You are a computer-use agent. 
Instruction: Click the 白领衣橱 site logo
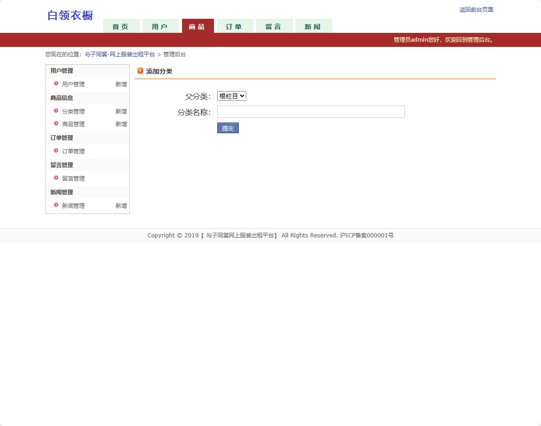[x=69, y=15]
